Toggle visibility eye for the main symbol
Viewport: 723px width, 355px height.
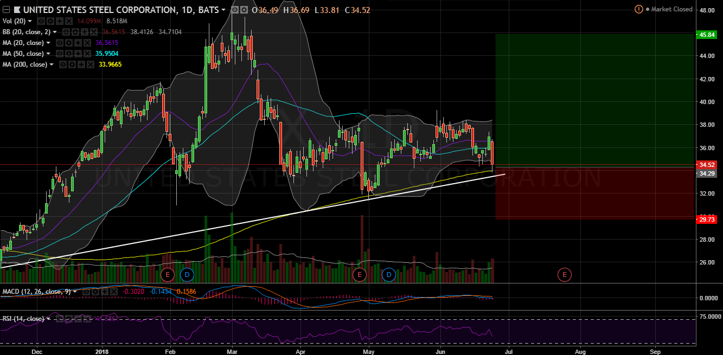234,9
